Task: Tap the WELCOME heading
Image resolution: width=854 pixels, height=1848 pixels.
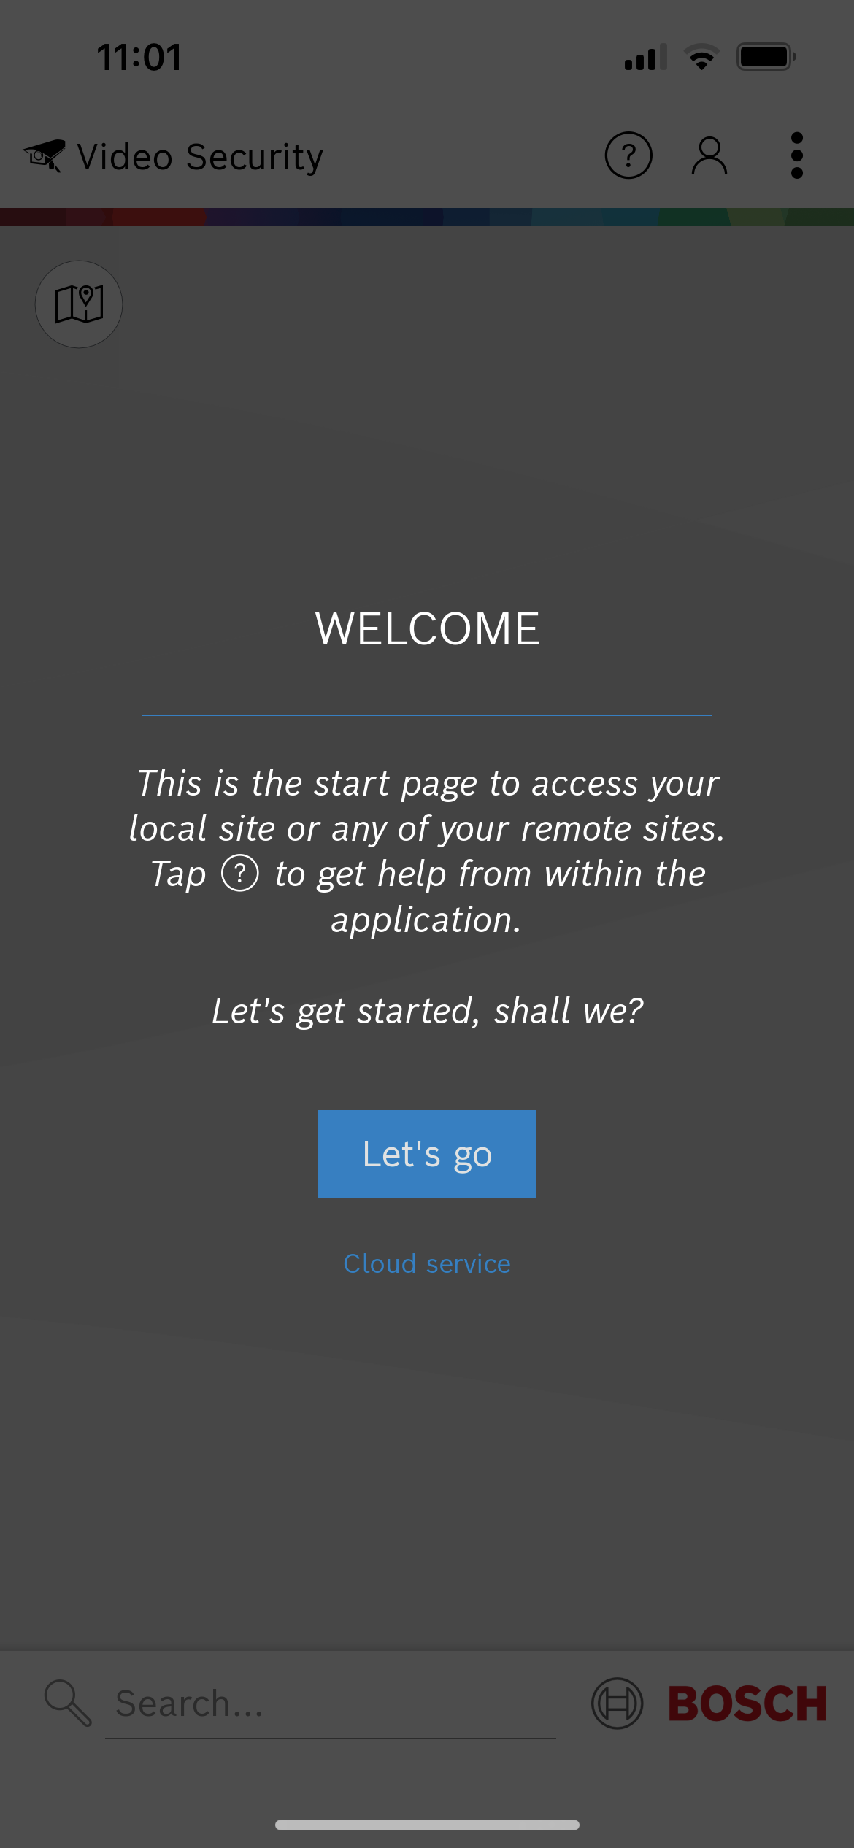Action: coord(427,628)
